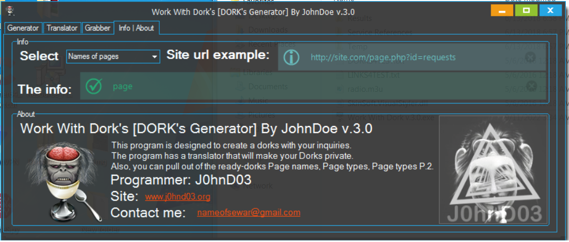Open the Translator tab
569x242 pixels.
pos(62,28)
